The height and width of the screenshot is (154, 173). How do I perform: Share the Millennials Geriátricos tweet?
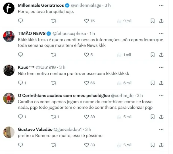(161, 21)
